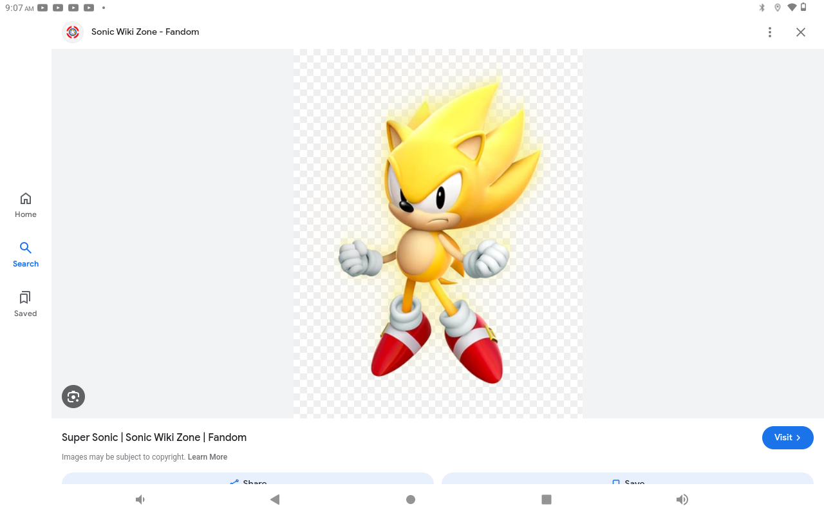Open the three-dot more options menu
The image size is (824, 515).
[769, 32]
